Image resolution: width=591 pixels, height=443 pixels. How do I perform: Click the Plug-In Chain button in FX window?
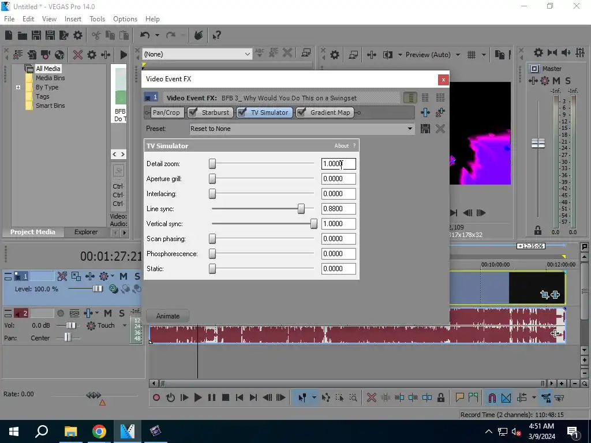[x=425, y=112]
